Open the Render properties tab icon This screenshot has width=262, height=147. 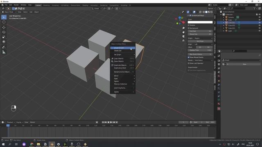219,61
